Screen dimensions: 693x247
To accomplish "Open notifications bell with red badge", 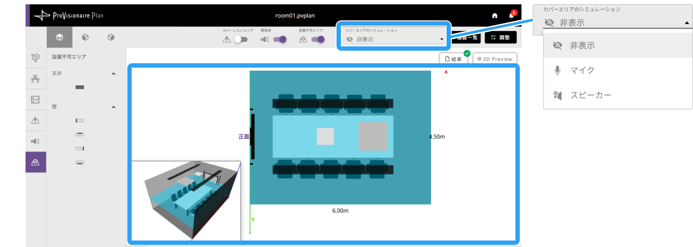I will [512, 15].
